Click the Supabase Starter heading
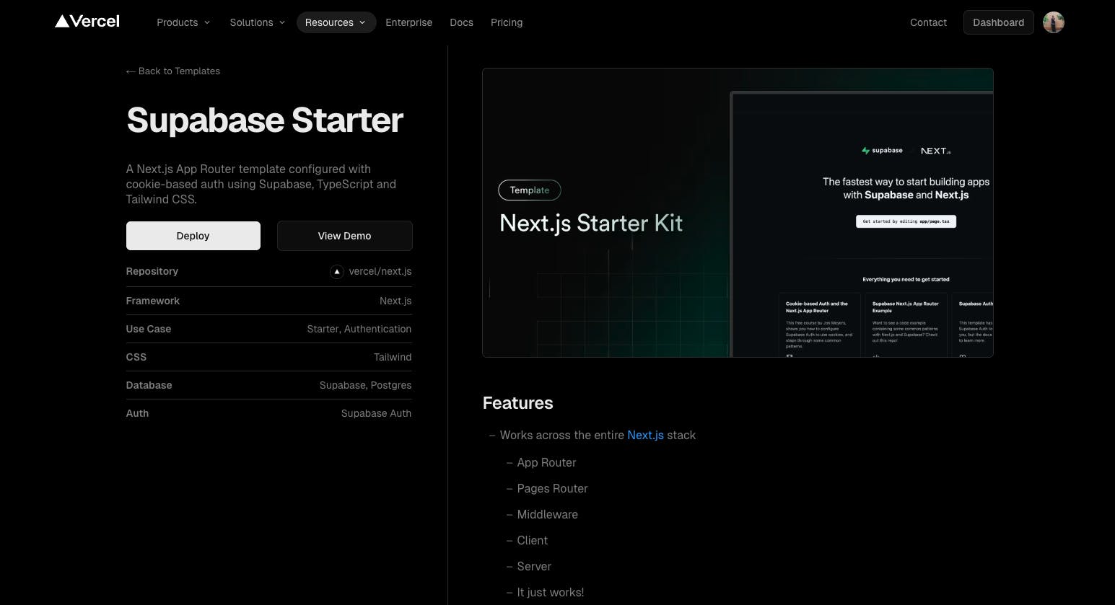Image resolution: width=1115 pixels, height=605 pixels. (265, 120)
